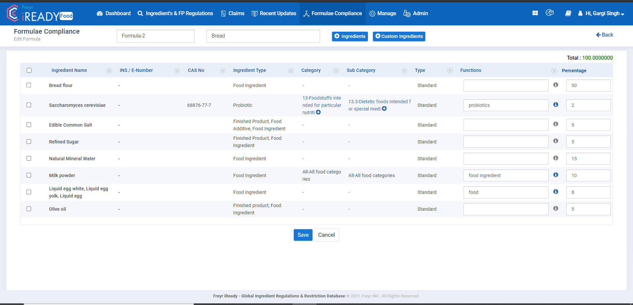
Task: Click the user profile icon beside Hi, Gargi Singh
Action: click(x=580, y=14)
